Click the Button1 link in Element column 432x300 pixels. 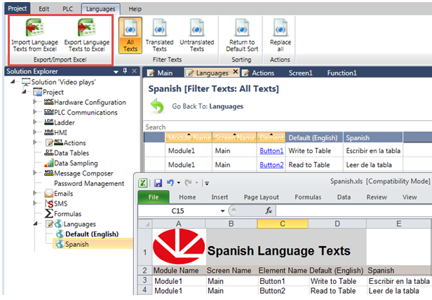coord(271,150)
